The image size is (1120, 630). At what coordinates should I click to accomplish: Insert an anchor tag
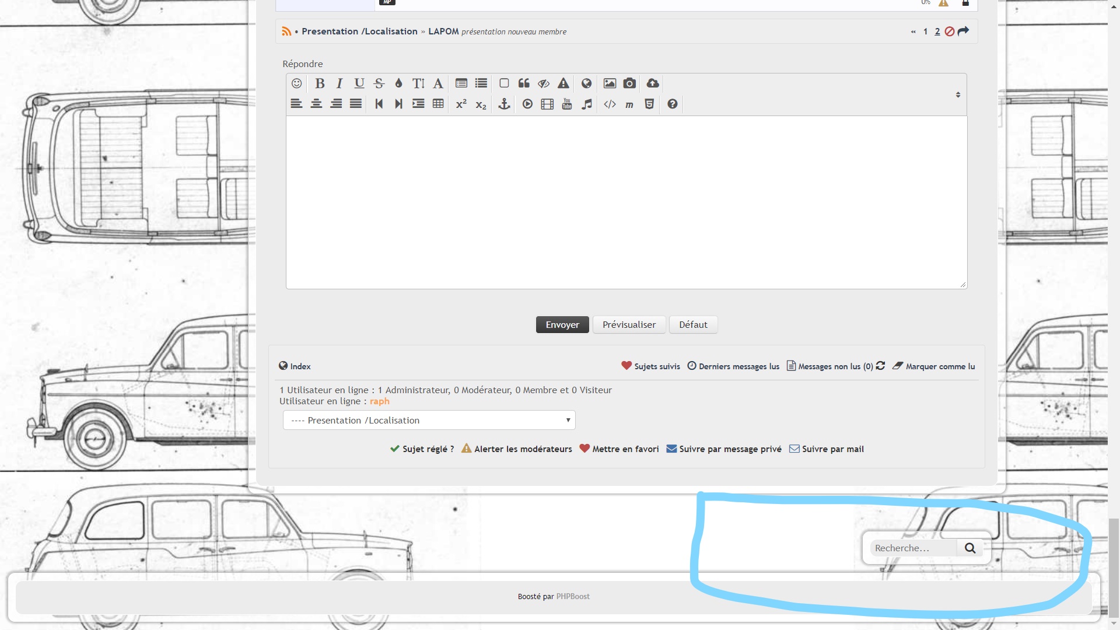(505, 104)
